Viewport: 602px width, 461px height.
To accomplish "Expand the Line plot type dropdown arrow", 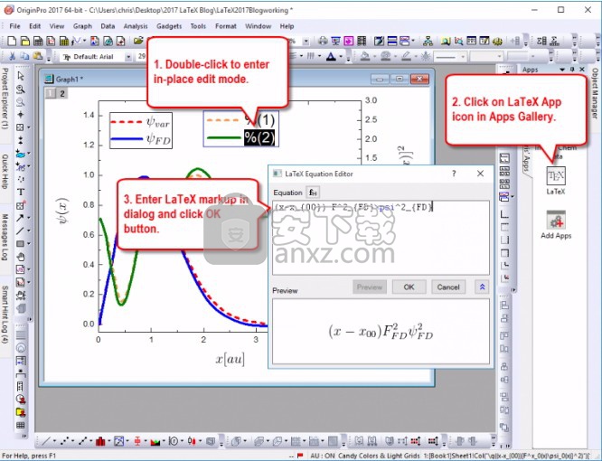I will (54, 441).
